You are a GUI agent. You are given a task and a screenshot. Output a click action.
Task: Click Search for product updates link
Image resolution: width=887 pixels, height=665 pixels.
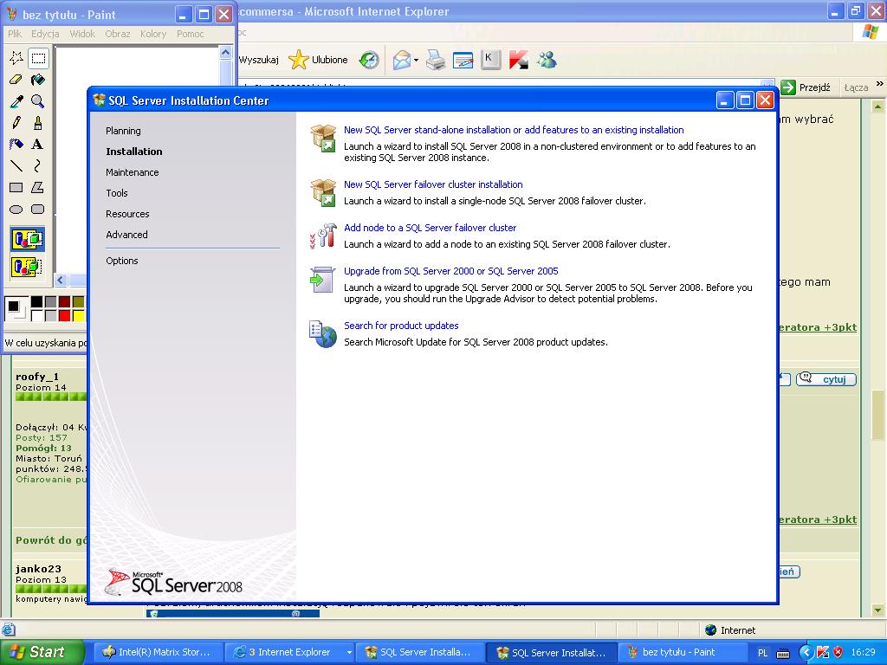pyautogui.click(x=401, y=326)
